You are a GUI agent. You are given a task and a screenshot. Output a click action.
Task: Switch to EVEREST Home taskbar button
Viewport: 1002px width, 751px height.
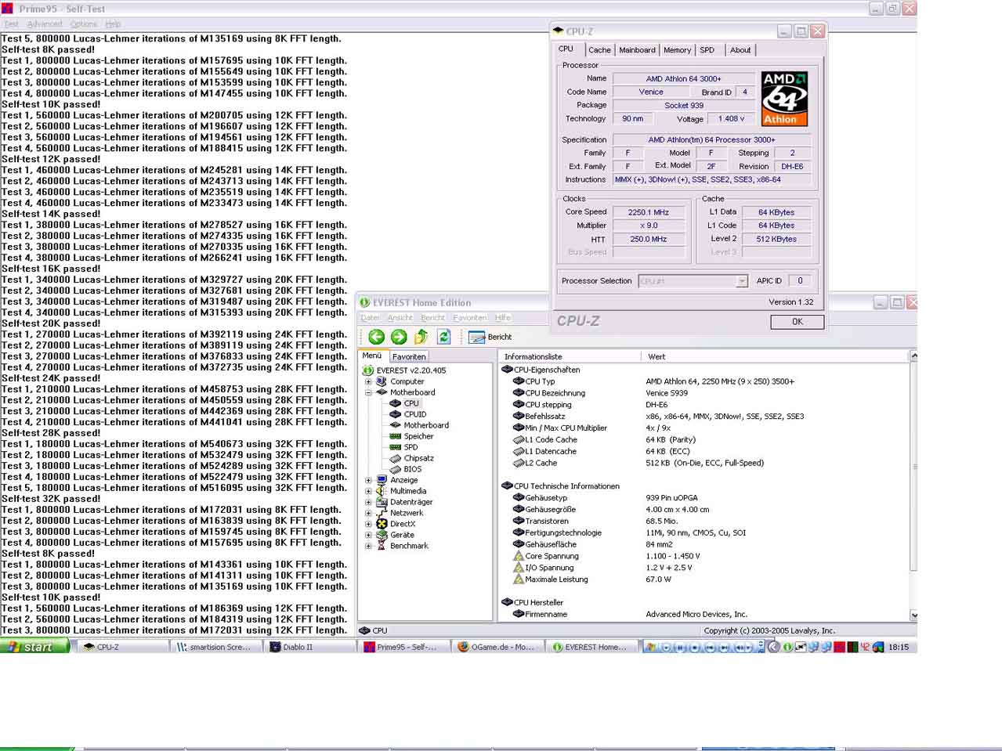592,647
